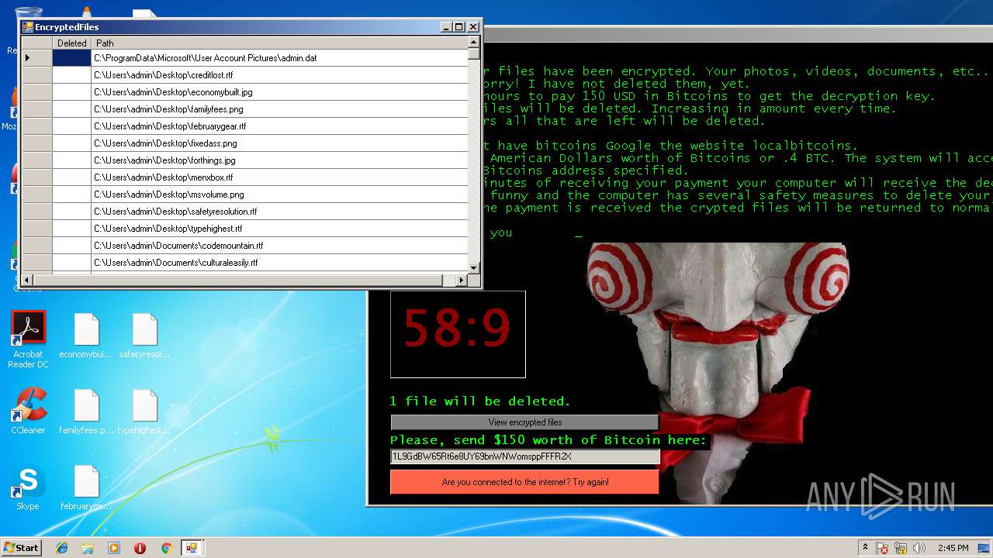Open Internet Explorer from the taskbar

pos(62,548)
